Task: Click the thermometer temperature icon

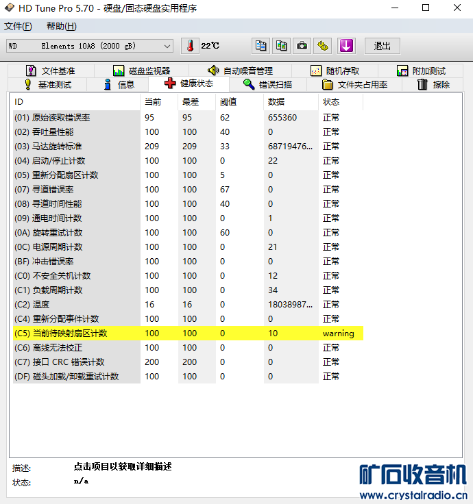Action: [x=190, y=46]
